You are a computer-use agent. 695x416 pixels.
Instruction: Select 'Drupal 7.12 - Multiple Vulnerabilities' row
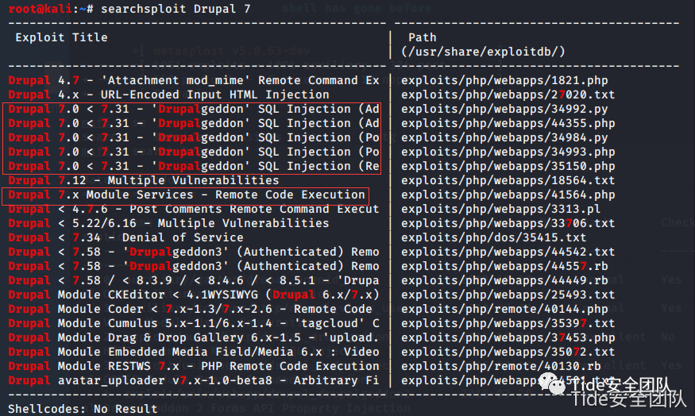click(144, 180)
